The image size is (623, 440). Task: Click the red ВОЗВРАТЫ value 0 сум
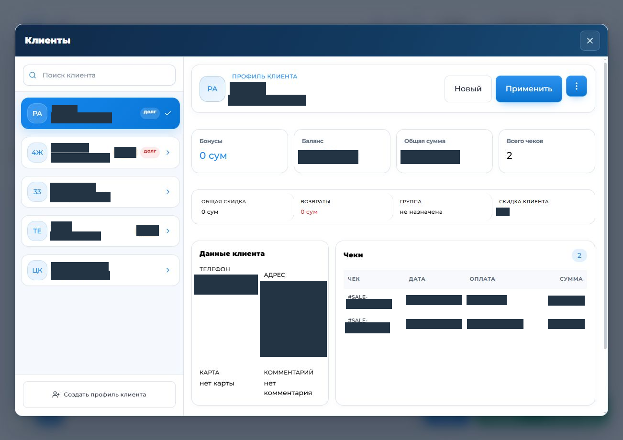click(309, 212)
